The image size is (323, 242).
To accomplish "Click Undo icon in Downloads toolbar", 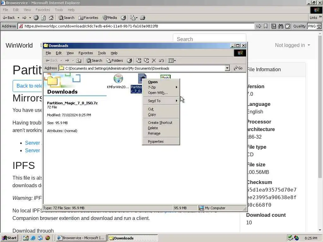I will pyautogui.click(x=161, y=60).
